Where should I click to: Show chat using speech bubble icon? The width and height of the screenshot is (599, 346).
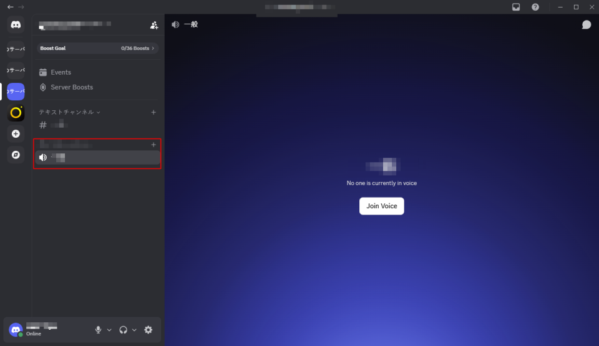(586, 25)
